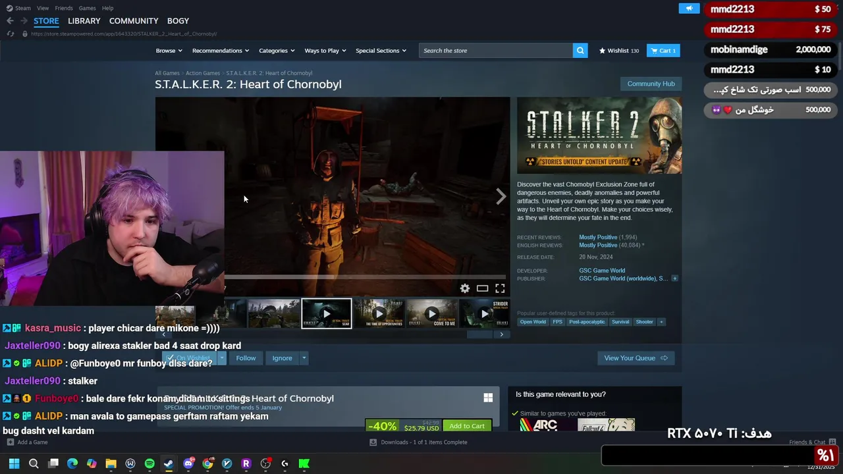Open the Cart button

click(x=663, y=51)
